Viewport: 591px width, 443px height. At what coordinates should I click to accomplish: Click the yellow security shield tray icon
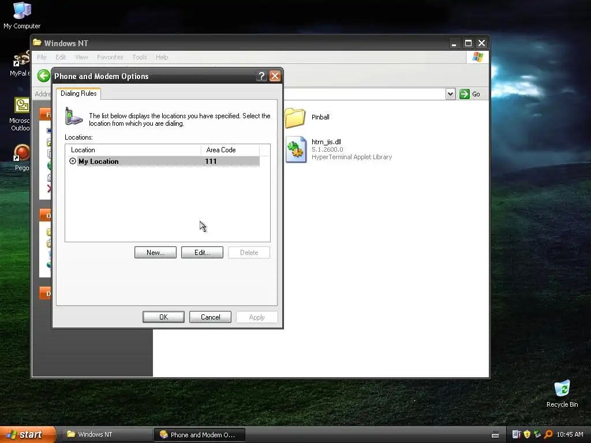pyautogui.click(x=527, y=434)
